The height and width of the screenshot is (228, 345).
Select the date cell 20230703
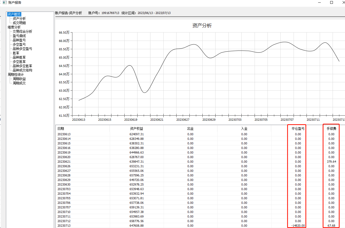(64, 189)
